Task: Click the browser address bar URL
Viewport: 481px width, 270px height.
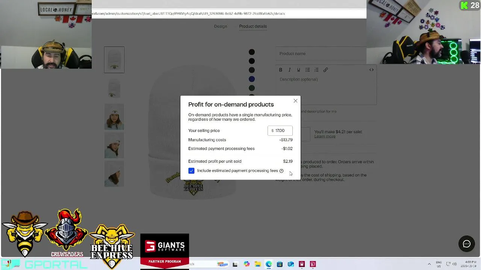Action: click(188, 13)
